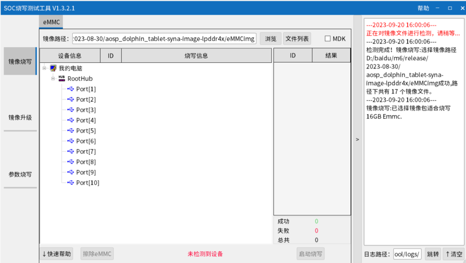466x263 pixels.
Task: Click the USB icon of Port[5]
Action: click(70, 130)
